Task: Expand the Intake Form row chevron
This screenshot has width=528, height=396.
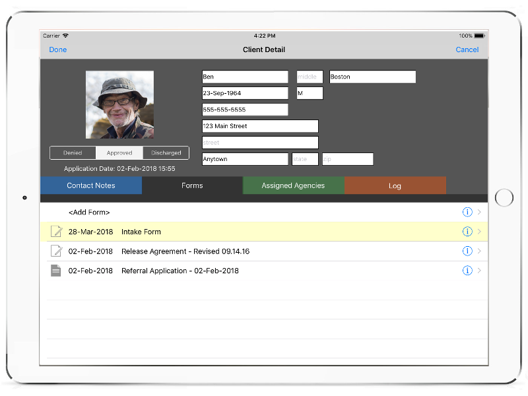Action: (x=479, y=232)
